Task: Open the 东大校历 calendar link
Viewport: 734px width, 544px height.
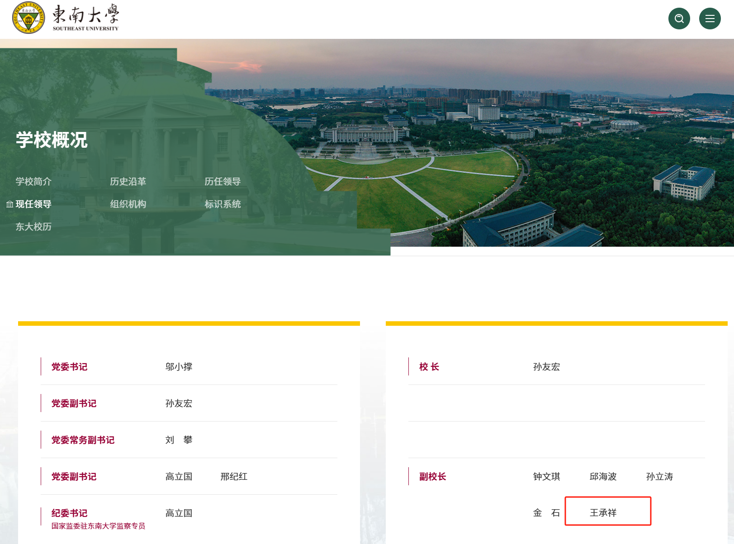Action: [33, 227]
